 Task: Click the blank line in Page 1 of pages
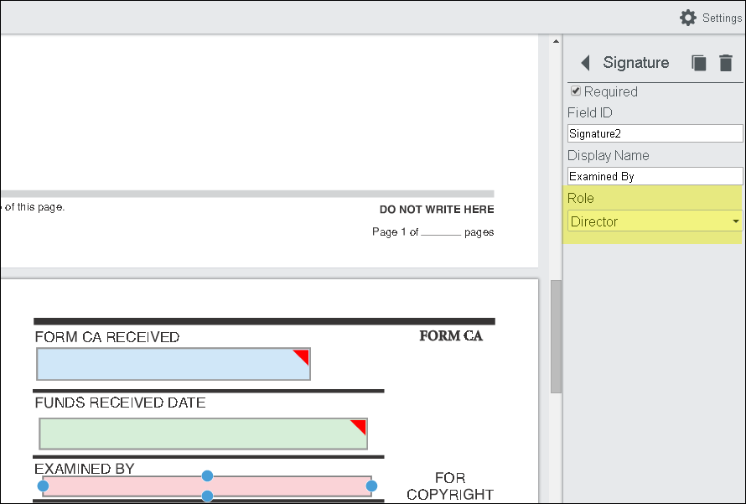pyautogui.click(x=441, y=232)
